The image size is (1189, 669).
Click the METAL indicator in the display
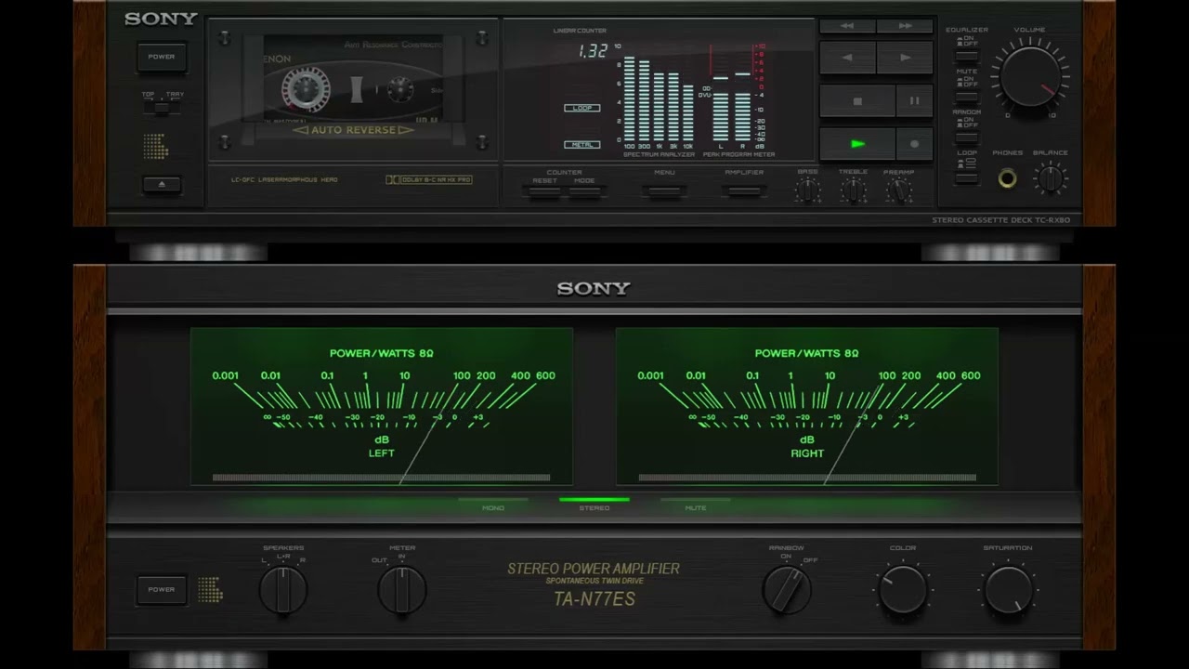[582, 144]
